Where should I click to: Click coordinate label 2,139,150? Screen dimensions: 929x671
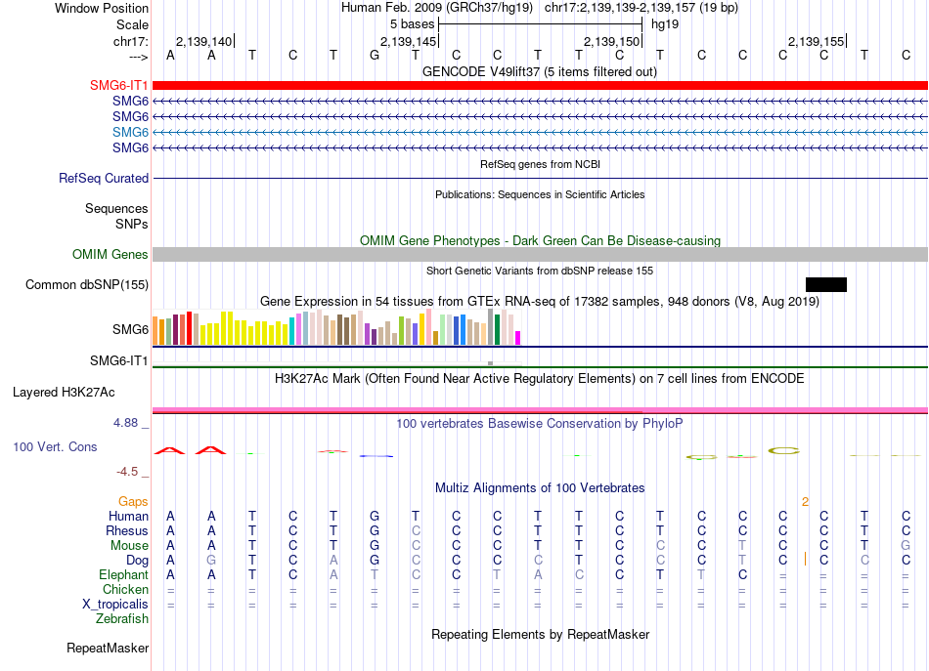612,41
